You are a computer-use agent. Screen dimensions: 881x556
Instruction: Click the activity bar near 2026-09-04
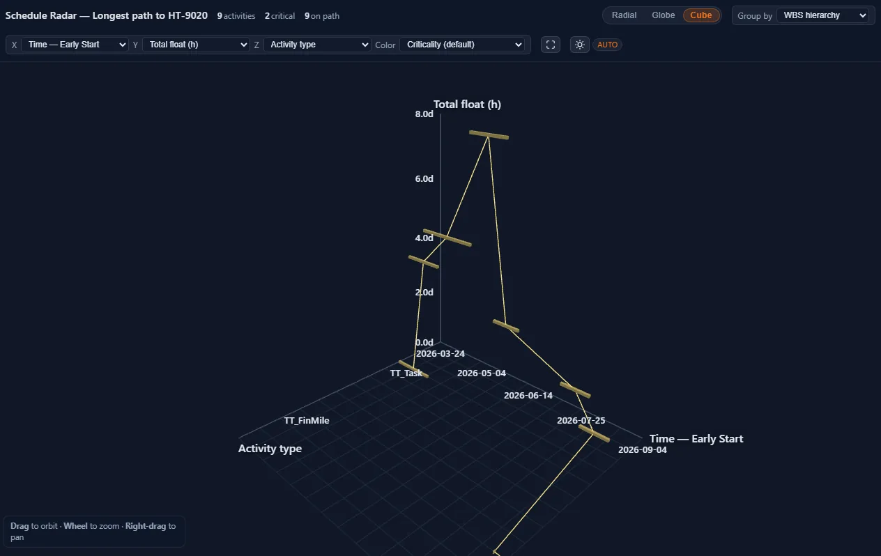coord(595,434)
